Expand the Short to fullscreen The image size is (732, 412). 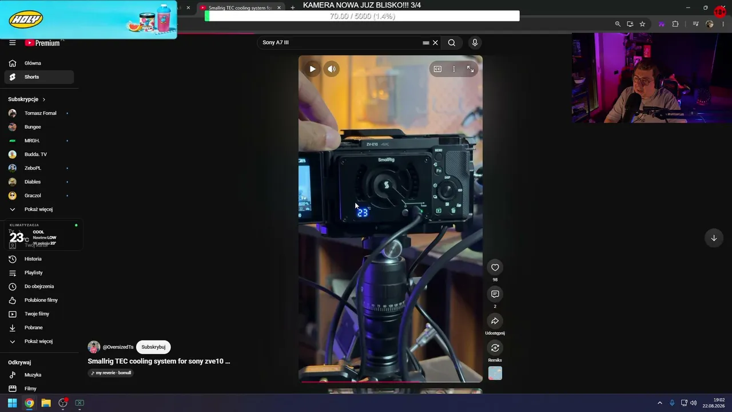(470, 69)
